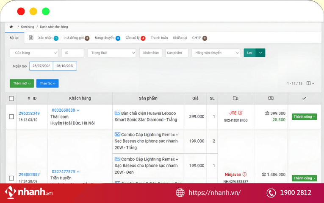Click the checkmark status column header icon

point(304,98)
